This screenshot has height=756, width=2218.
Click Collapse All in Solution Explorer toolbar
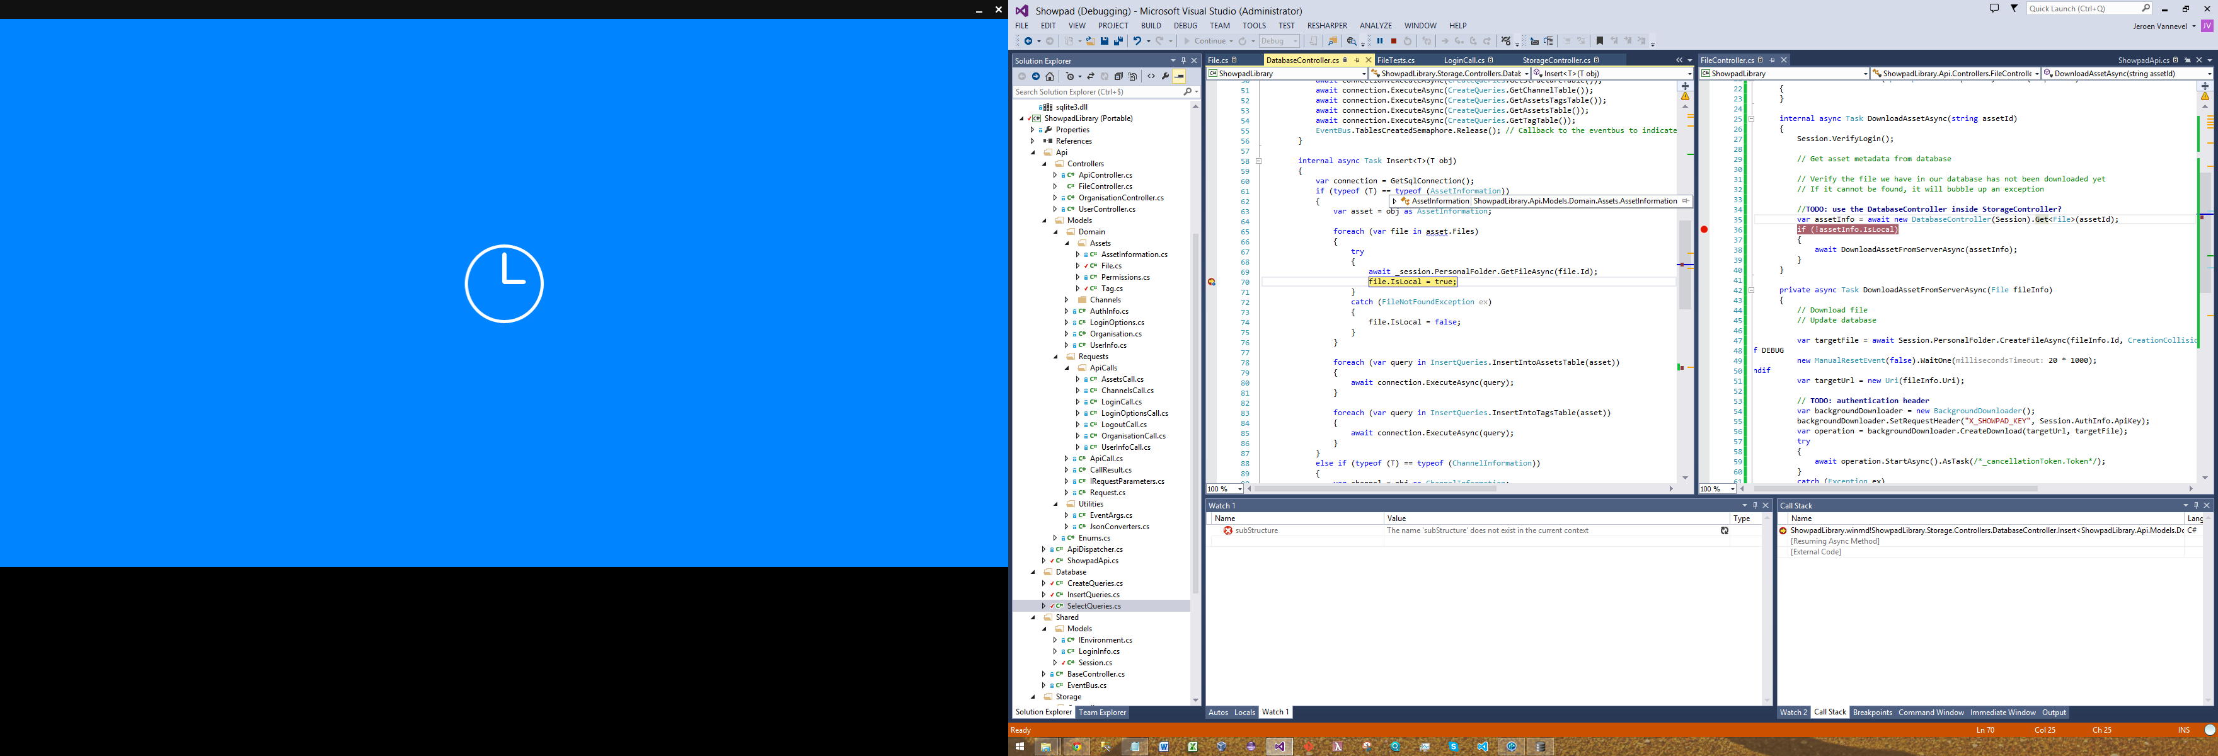(x=1118, y=77)
